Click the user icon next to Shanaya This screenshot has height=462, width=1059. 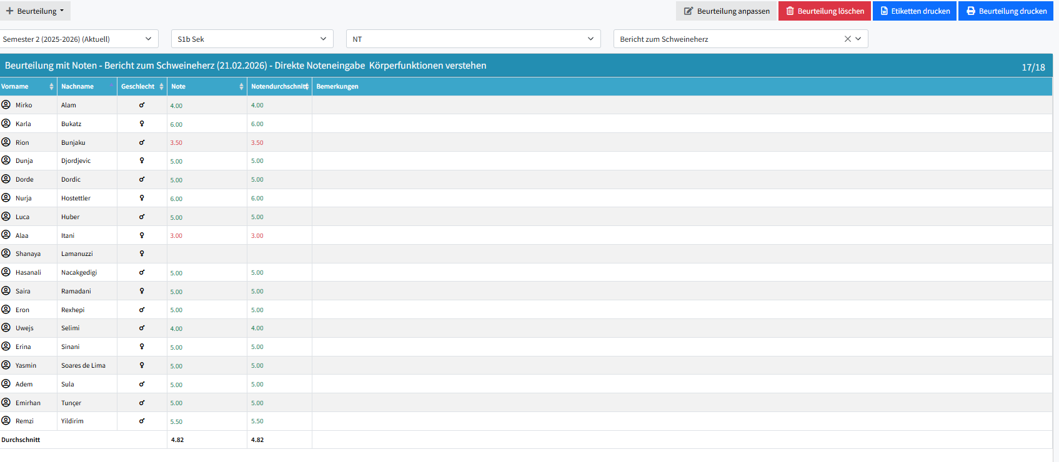(x=6, y=253)
